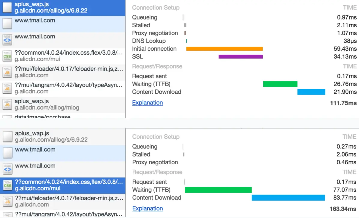Click the orange Initial connection timing bar

(224, 49)
